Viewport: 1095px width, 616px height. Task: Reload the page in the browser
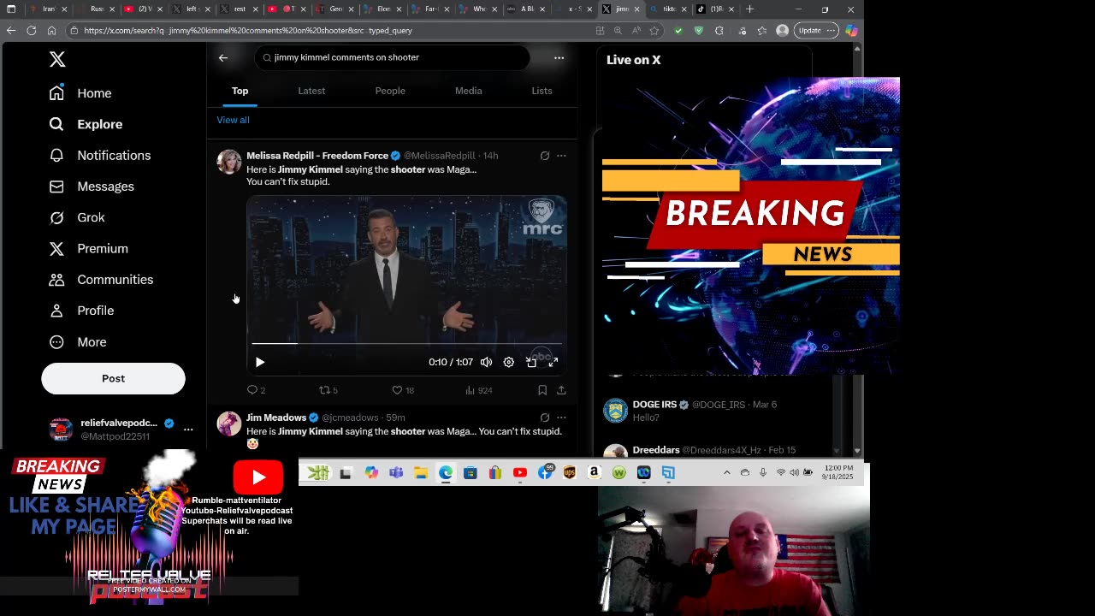point(32,30)
